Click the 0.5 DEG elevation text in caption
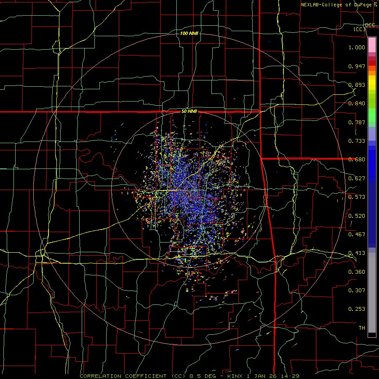Viewport: 379px width, 379px height. click(203, 376)
